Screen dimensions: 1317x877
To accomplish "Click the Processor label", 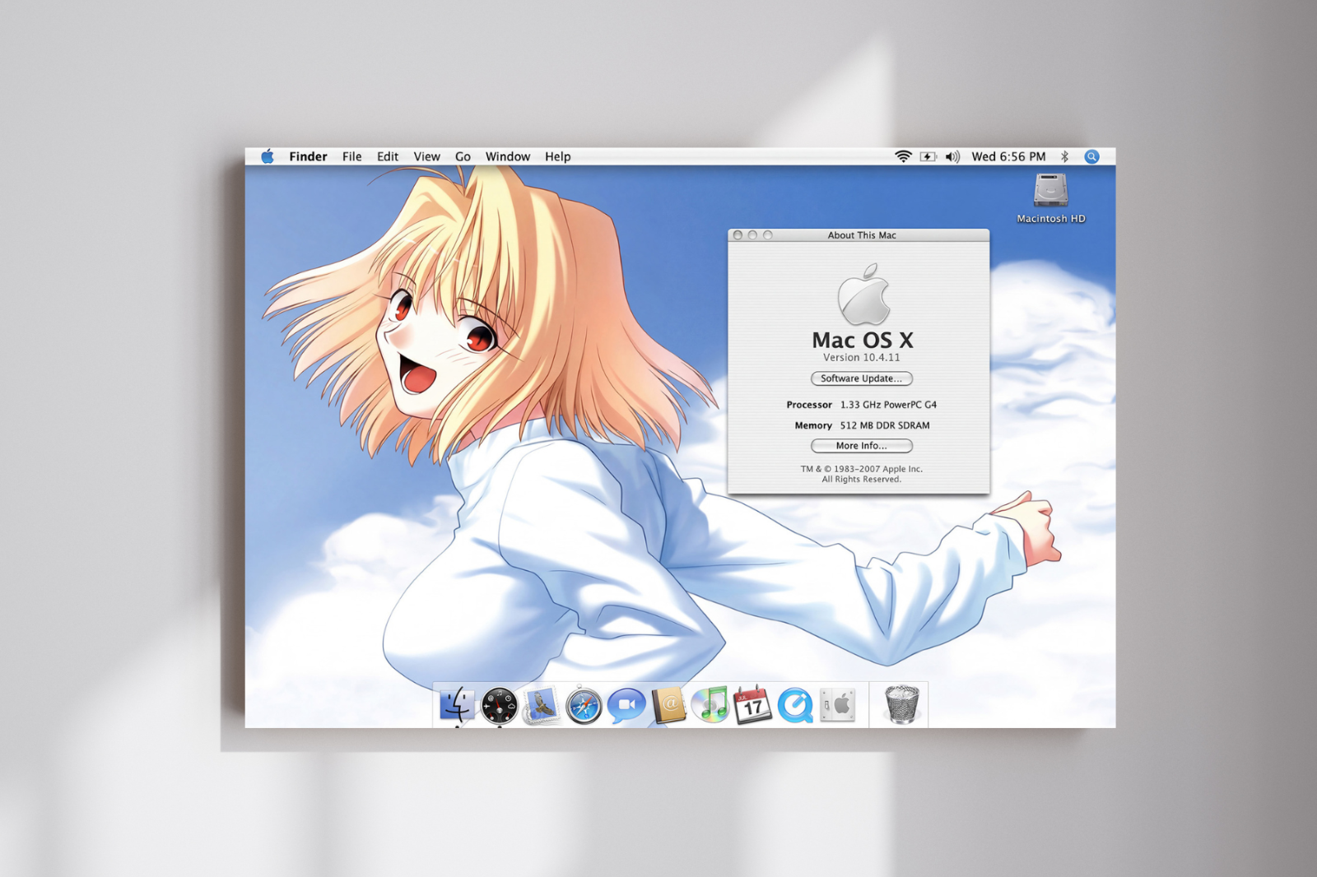I will 809,405.
